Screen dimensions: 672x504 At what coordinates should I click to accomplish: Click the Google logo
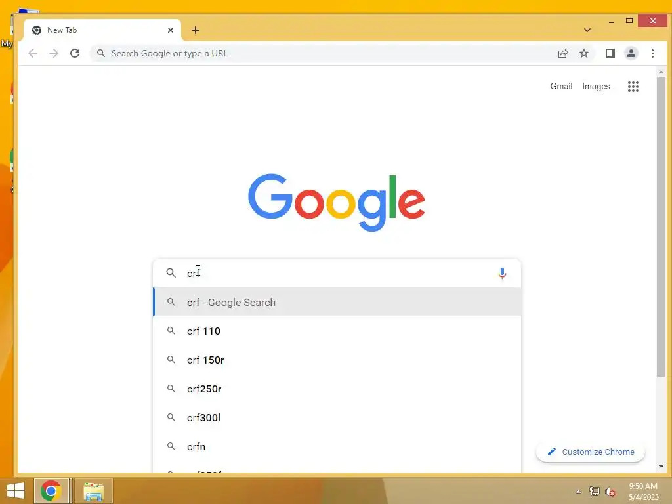[x=337, y=202]
